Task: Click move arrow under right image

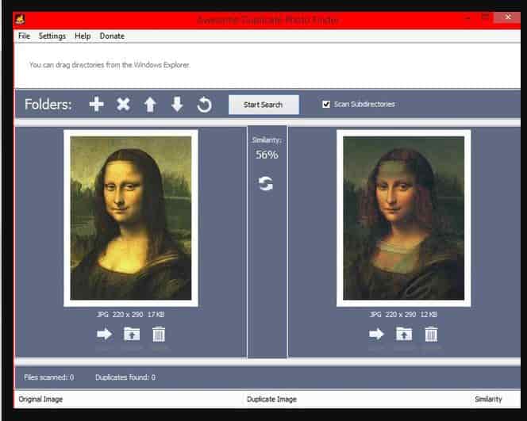Action: (x=376, y=334)
